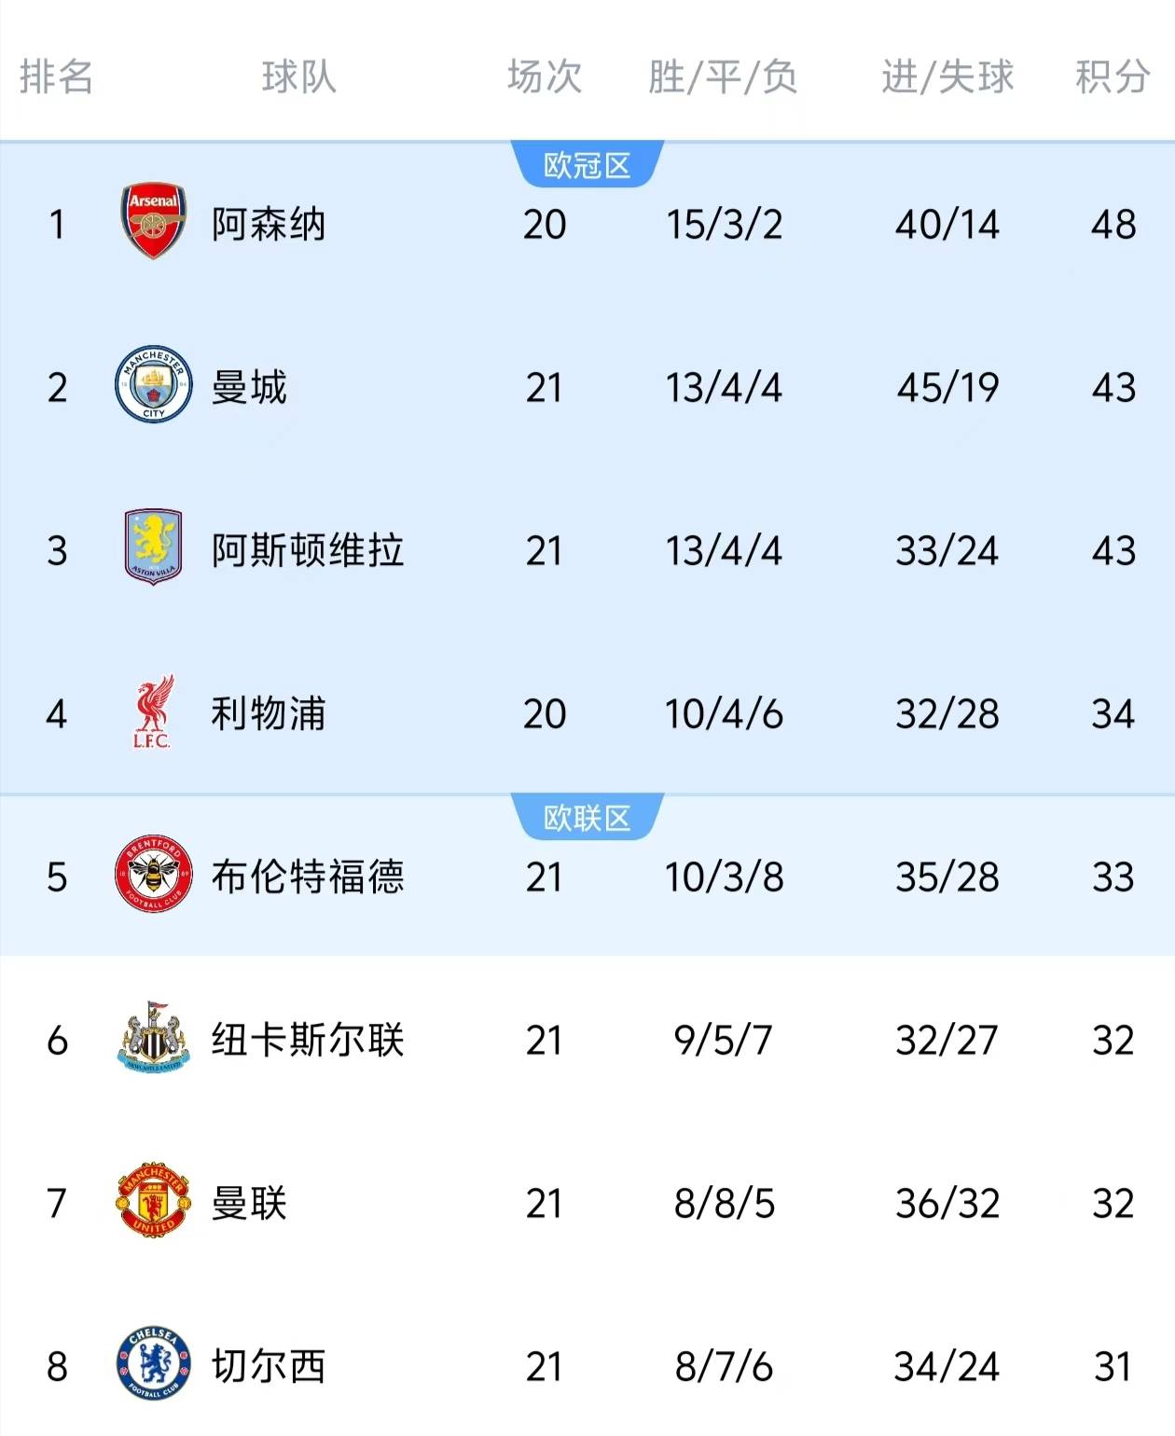1175x1436 pixels.
Task: Select the 排名 column header
Action: (57, 76)
